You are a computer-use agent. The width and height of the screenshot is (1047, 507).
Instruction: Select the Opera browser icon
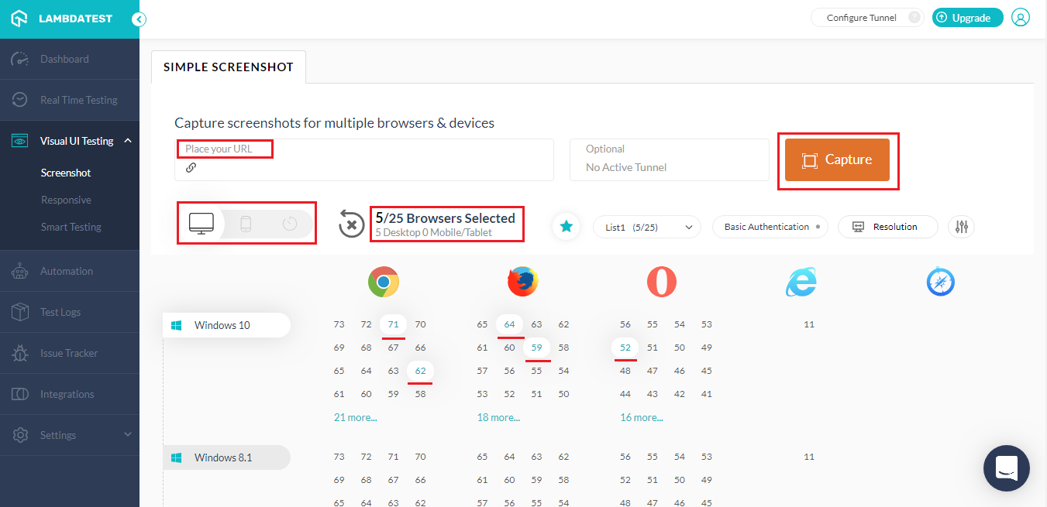pos(661,282)
